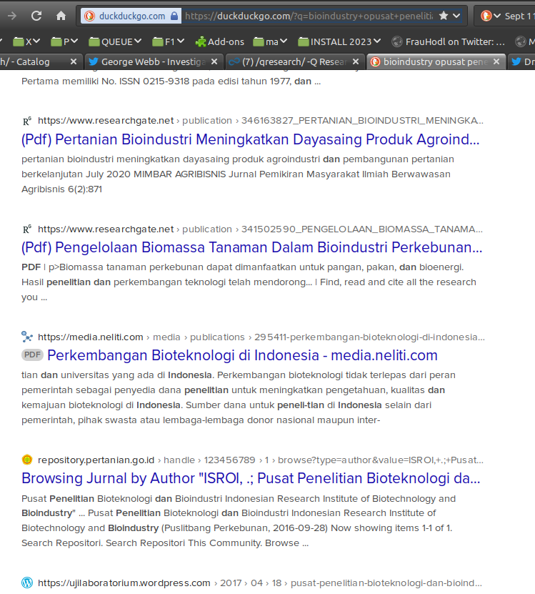Click the URL address field

(309, 16)
